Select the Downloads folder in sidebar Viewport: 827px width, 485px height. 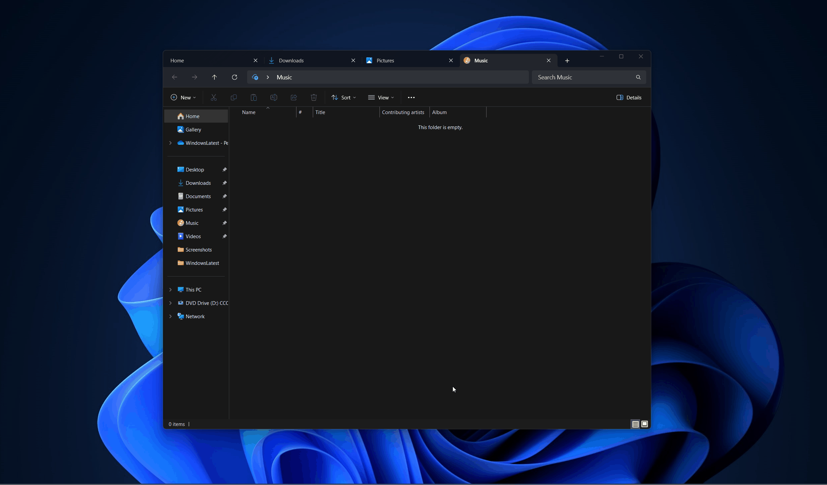(198, 182)
